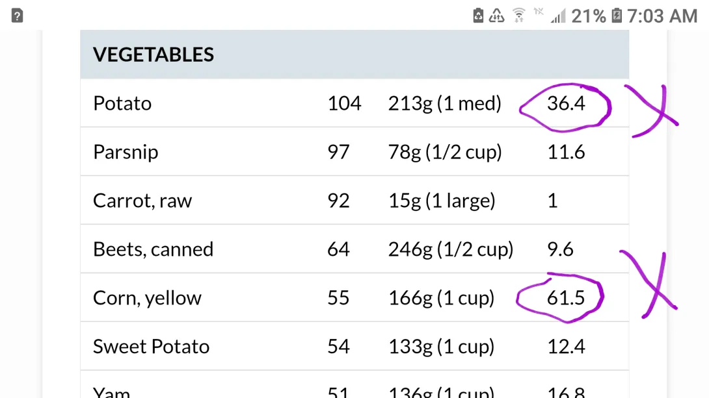709x398 pixels.
Task: Tap the 7:03 AM clock
Action: tap(662, 16)
